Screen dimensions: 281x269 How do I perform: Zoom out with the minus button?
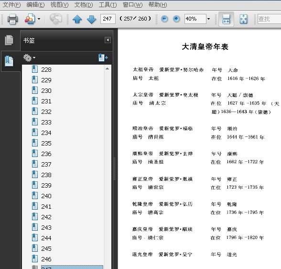pos(164,19)
